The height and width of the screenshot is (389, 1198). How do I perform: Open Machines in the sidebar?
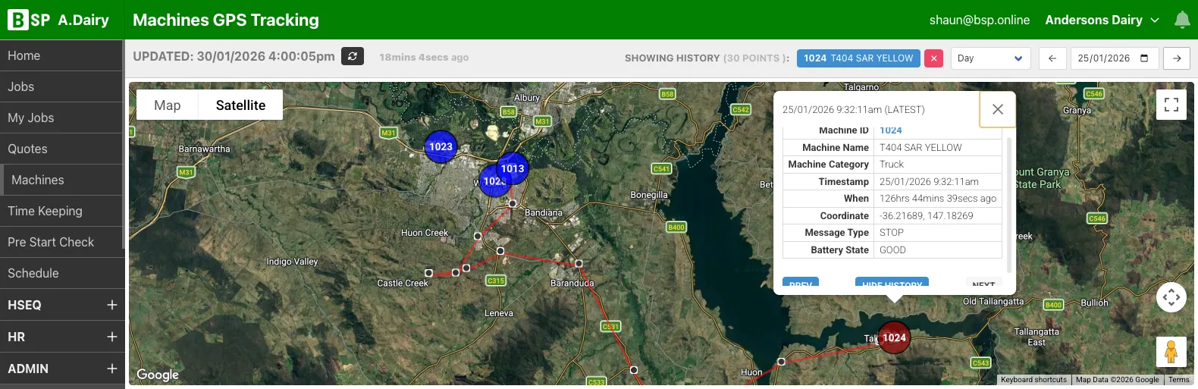pos(61,180)
